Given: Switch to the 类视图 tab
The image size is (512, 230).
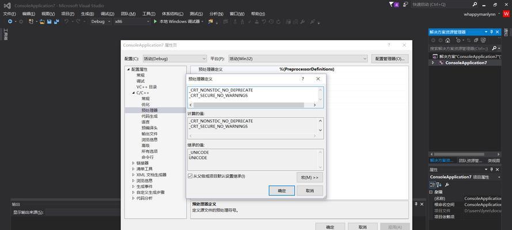Looking at the screenshot, I should pyautogui.click(x=494, y=160).
